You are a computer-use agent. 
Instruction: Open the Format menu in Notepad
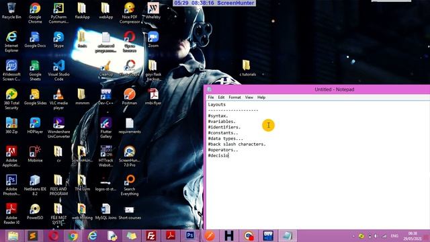click(234, 97)
